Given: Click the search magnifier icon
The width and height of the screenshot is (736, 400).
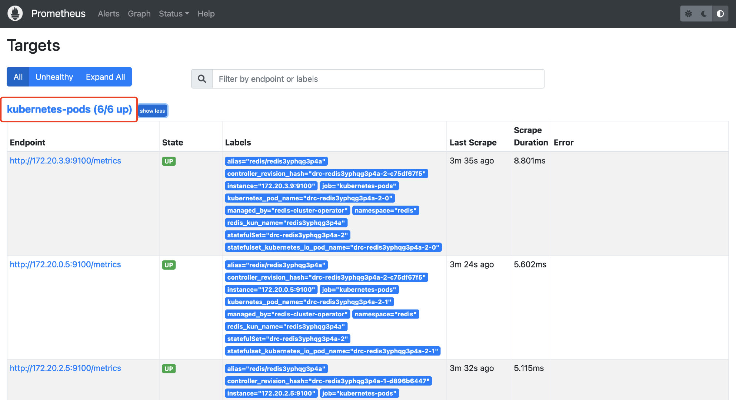Looking at the screenshot, I should click(202, 79).
